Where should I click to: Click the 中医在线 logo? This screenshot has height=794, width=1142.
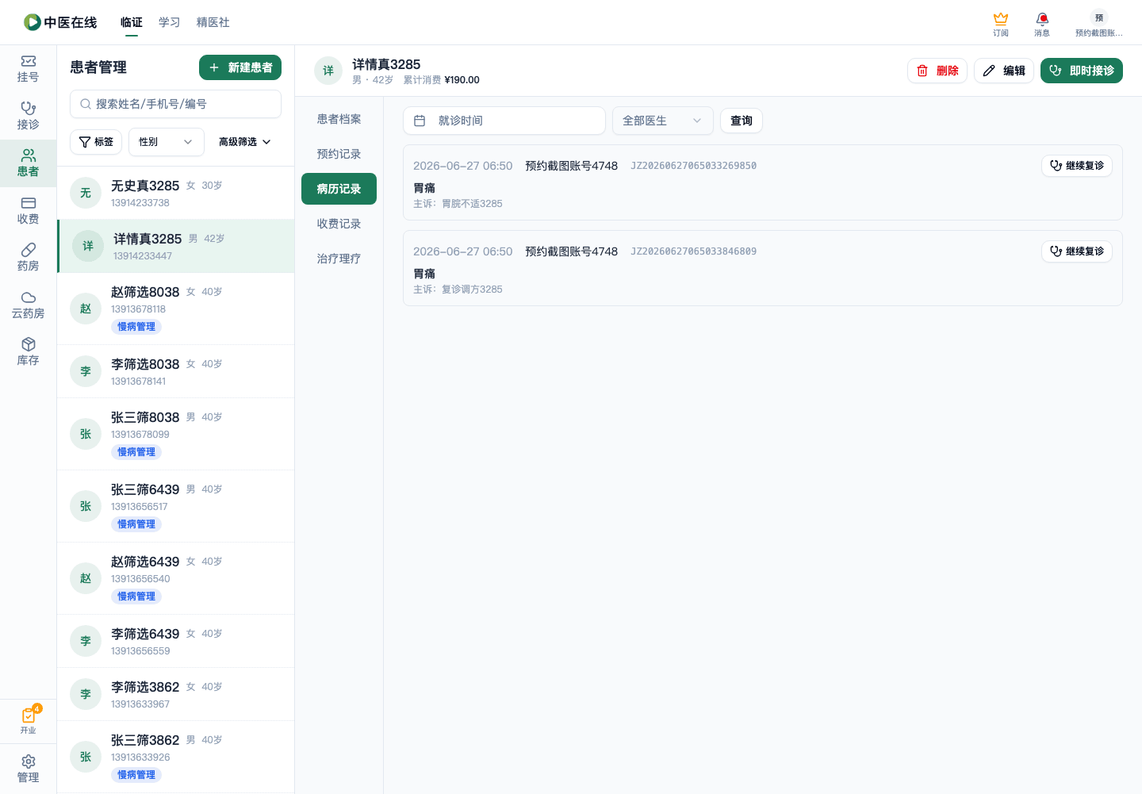click(x=60, y=22)
